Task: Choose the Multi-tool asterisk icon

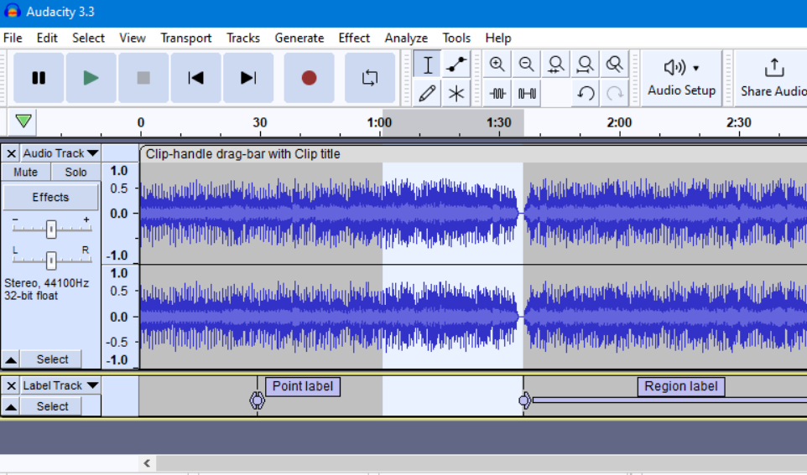Action: coord(456,94)
